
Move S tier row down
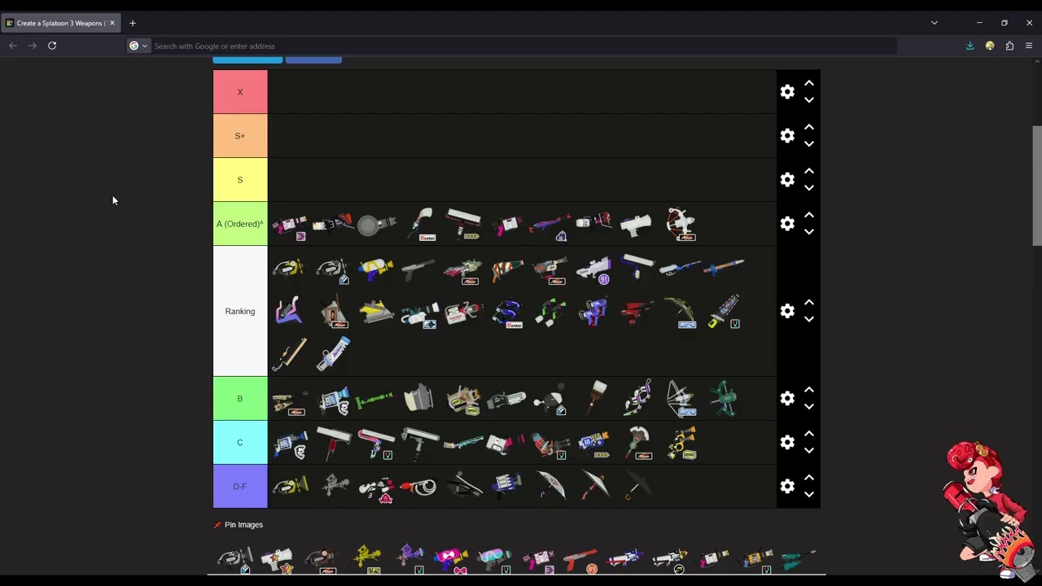pyautogui.click(x=809, y=188)
